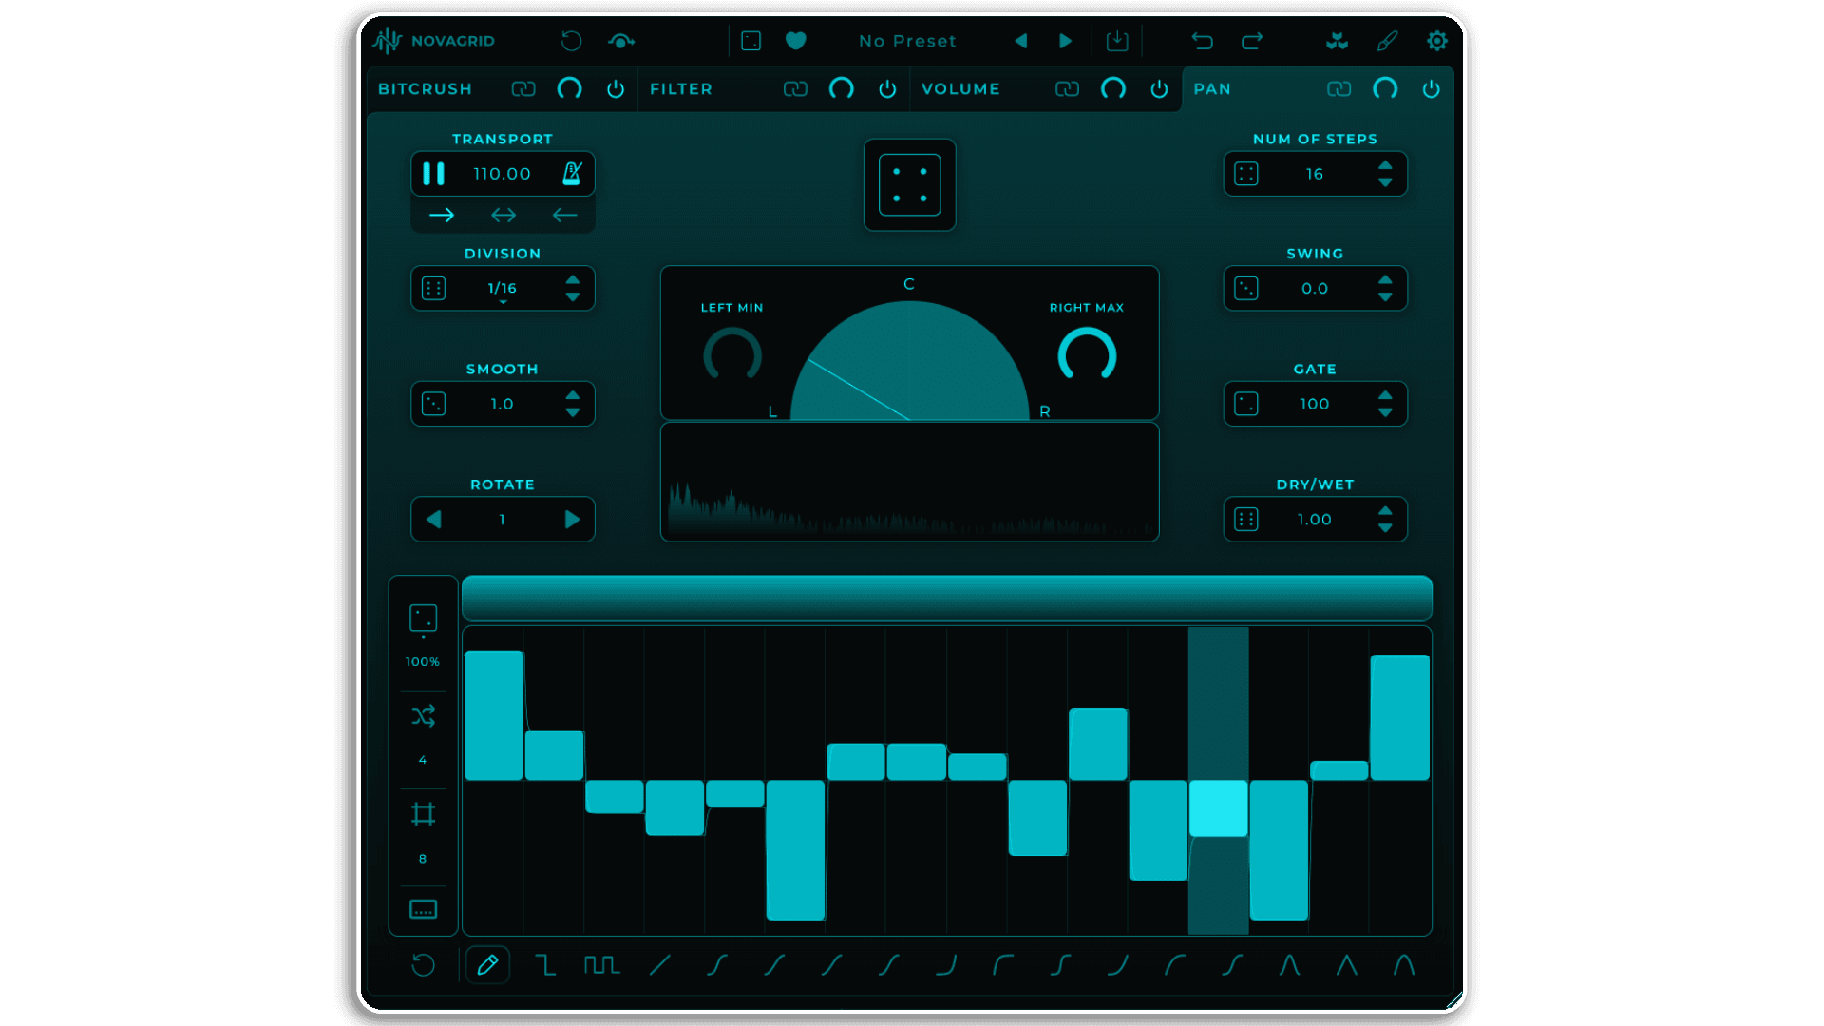
Task: Reset sequencer with bottom circular arrow
Action: [x=423, y=965]
